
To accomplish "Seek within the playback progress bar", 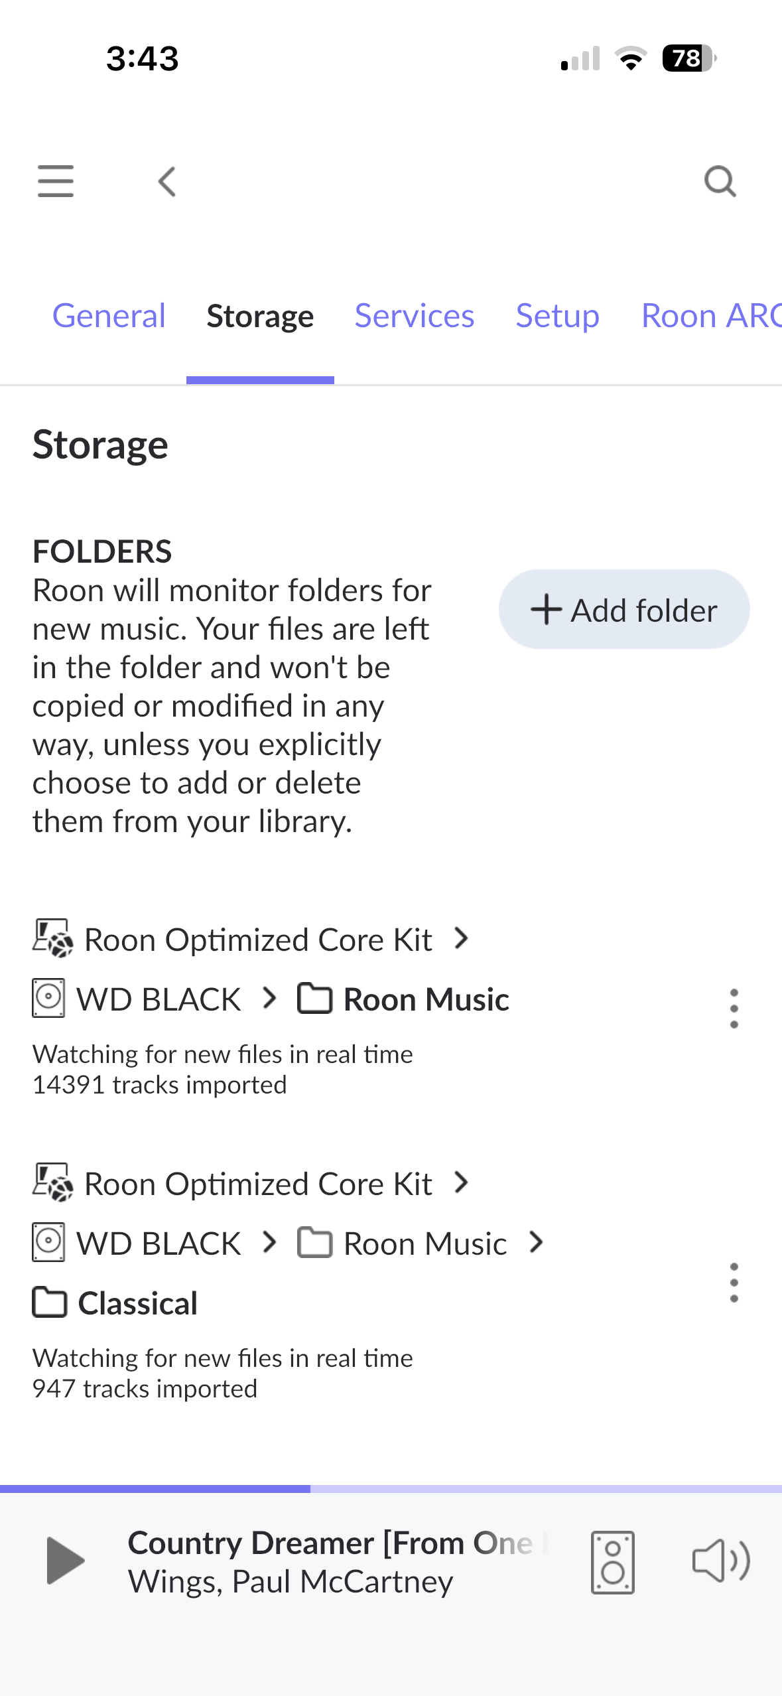I will [391, 1489].
